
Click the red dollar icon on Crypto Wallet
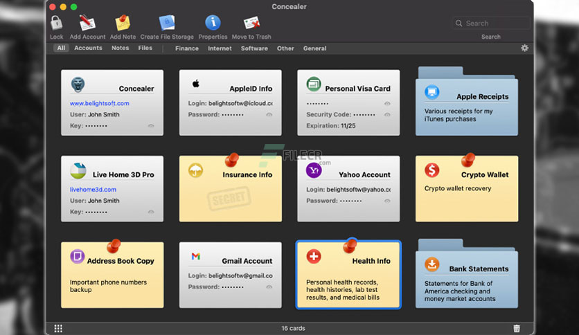[x=431, y=170]
